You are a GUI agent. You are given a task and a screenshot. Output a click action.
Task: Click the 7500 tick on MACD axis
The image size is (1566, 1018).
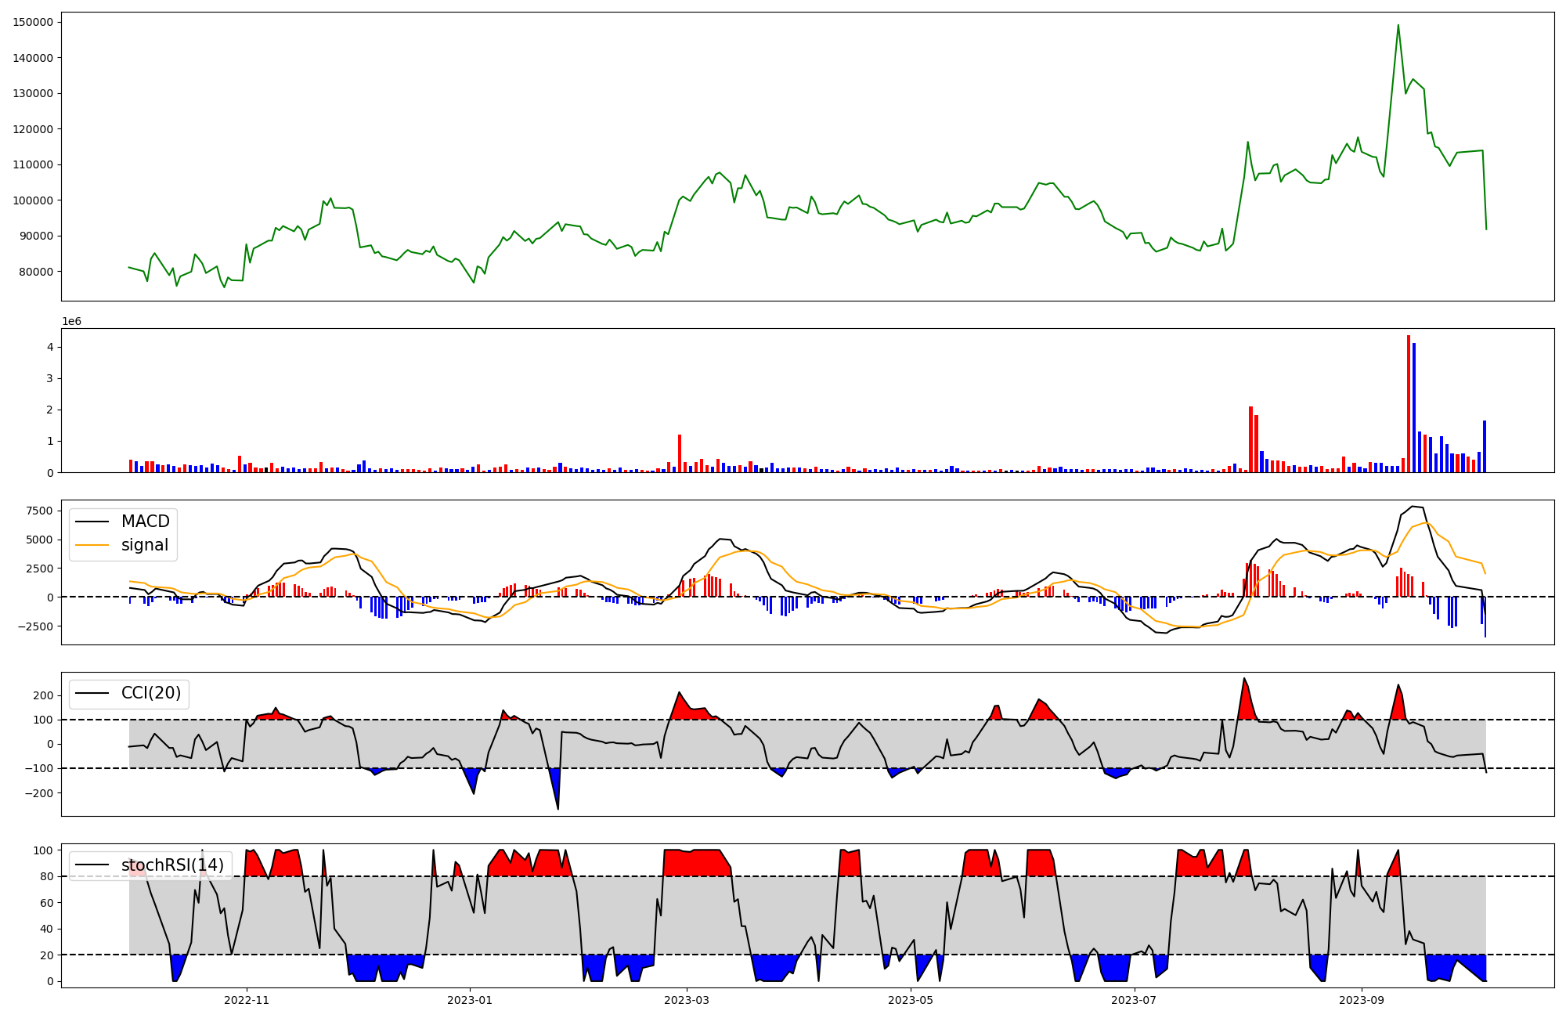coord(39,511)
